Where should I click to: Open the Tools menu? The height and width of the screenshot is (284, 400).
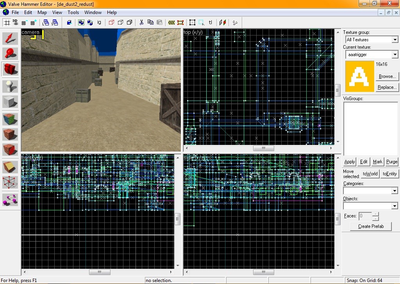click(73, 12)
